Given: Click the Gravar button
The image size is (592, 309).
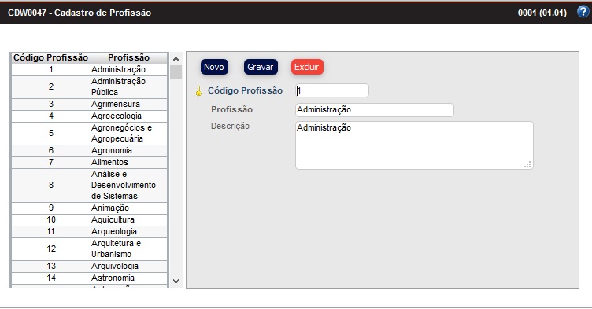Looking at the screenshot, I should point(261,67).
